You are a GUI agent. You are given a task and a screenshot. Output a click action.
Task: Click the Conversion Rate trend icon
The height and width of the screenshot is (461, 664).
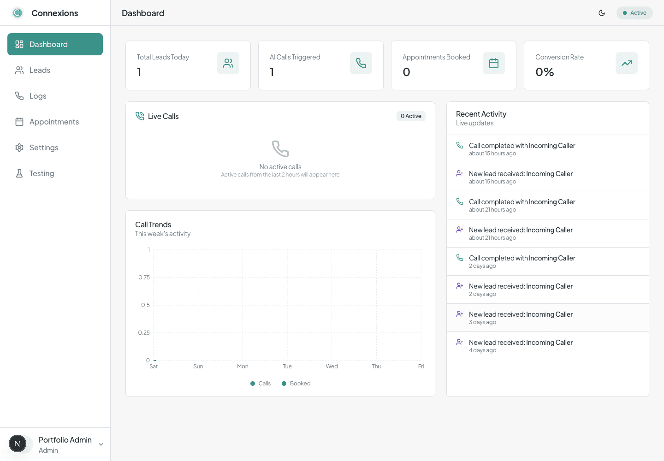click(x=627, y=63)
